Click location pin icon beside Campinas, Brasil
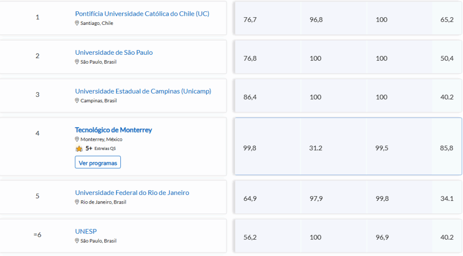 click(77, 100)
